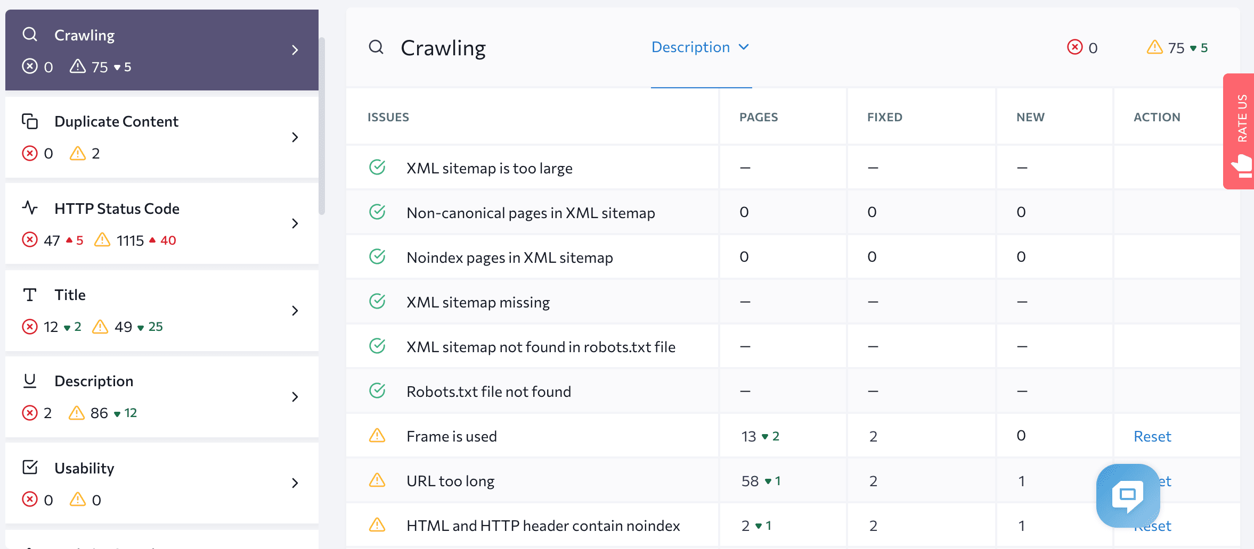Click the Title T icon in sidebar
1254x549 pixels.
pos(30,295)
